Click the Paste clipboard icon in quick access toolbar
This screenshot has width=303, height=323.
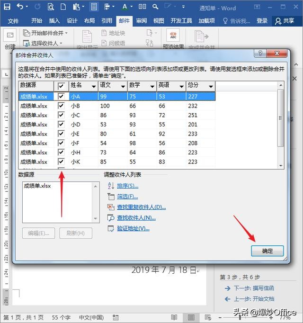pyautogui.click(x=76, y=7)
